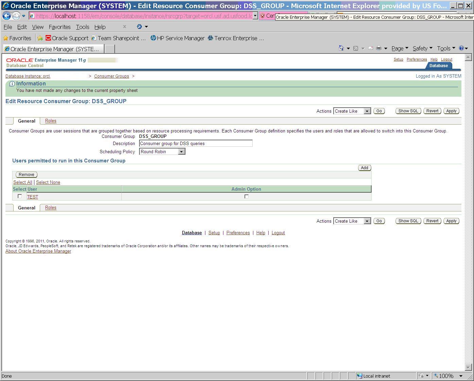This screenshot has width=474, height=381.
Task: Open the View menu
Action: tap(38, 27)
